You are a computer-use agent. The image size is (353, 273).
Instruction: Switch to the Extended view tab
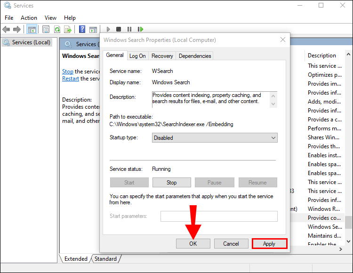pyautogui.click(x=76, y=259)
